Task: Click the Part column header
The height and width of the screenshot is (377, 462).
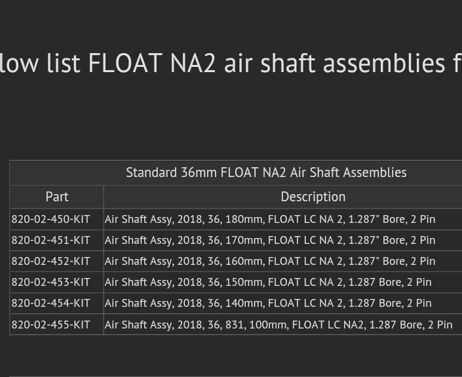Action: [x=57, y=197]
